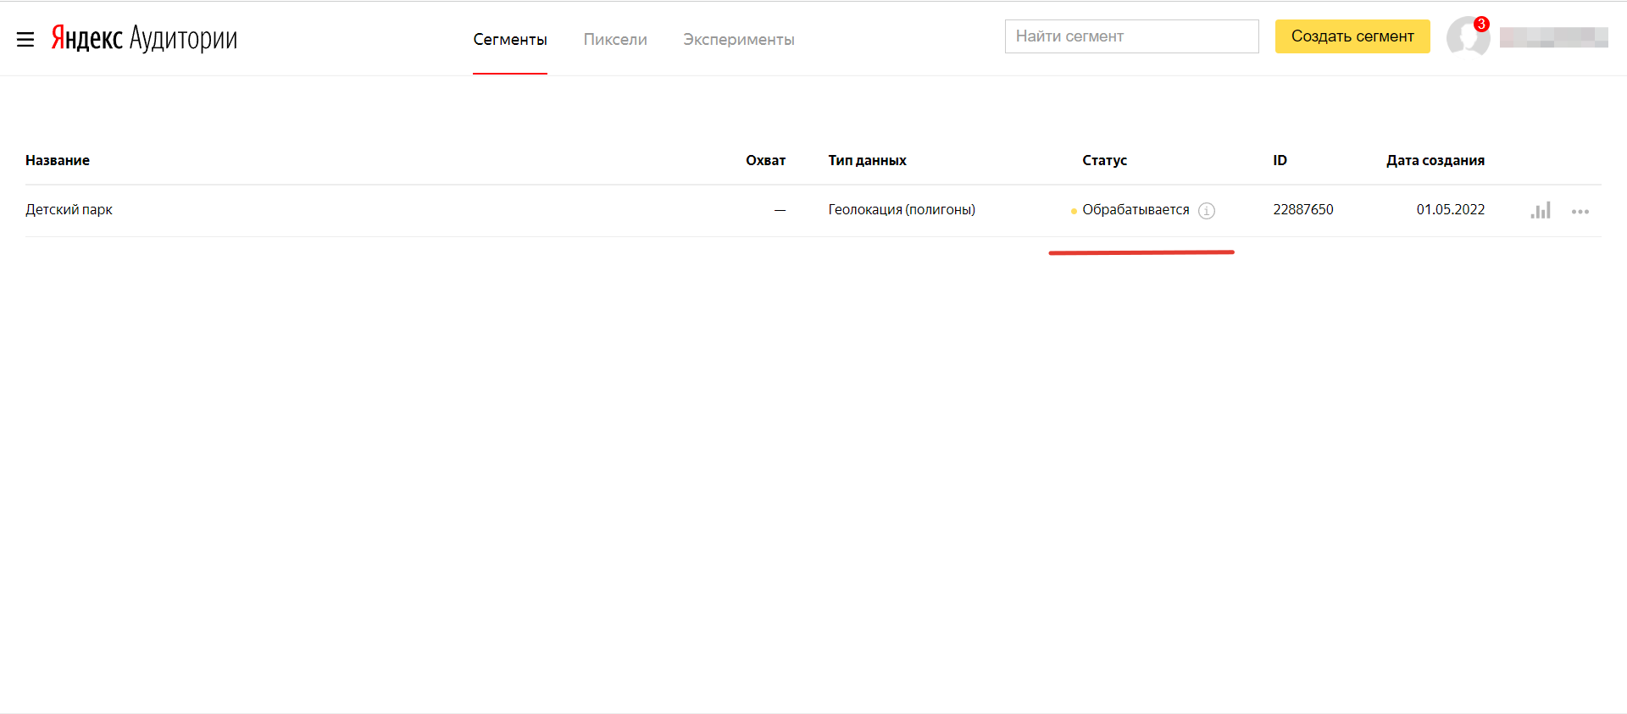Switch to the Сегменты tab
The width and height of the screenshot is (1627, 714).
click(509, 40)
